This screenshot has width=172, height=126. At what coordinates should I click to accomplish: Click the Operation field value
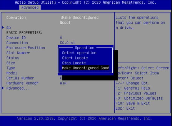(x=79, y=20)
